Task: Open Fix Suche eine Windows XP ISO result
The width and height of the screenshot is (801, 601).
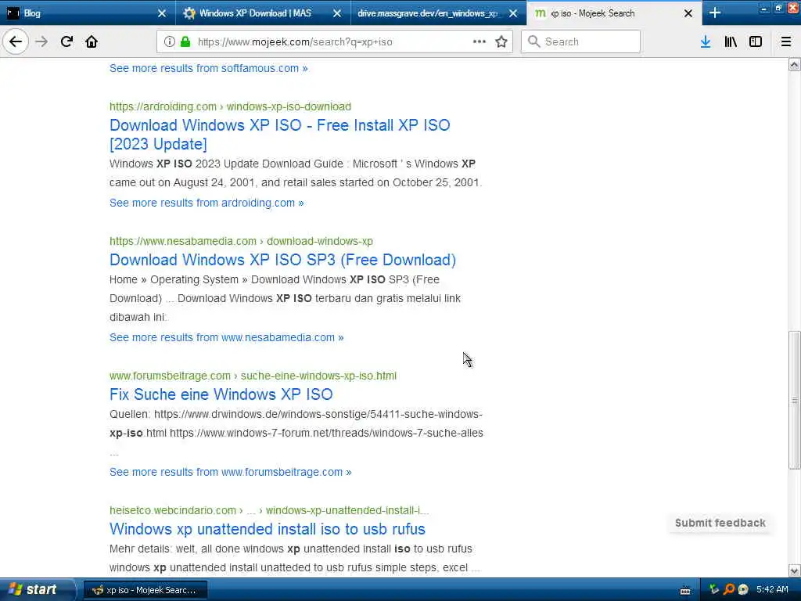Action: 221,394
